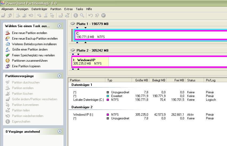Click magenta NTFS swatch in Lokaler Datenträger row
The height and width of the screenshot is (146, 227).
point(108,100)
